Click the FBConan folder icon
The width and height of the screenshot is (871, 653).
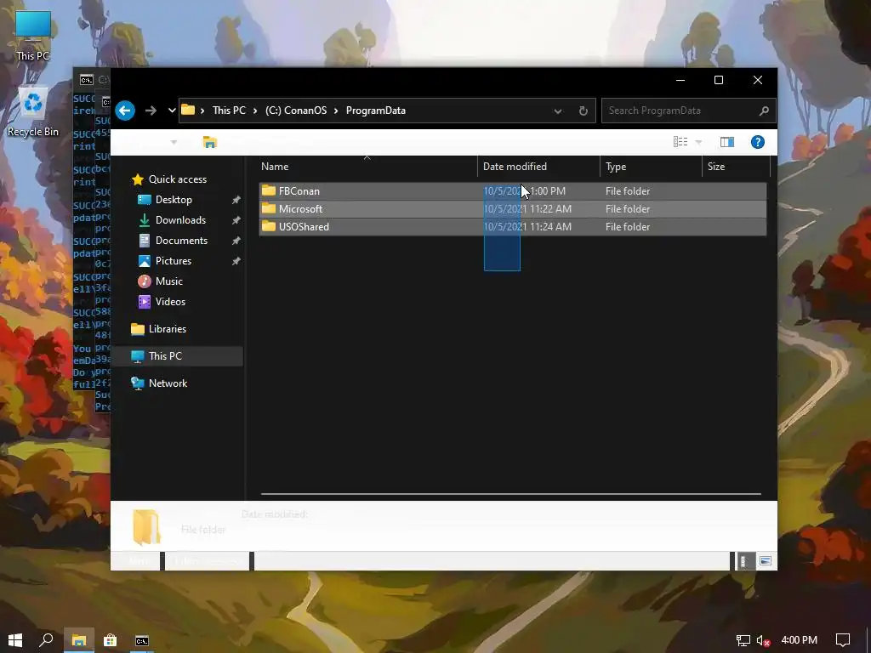[269, 190]
